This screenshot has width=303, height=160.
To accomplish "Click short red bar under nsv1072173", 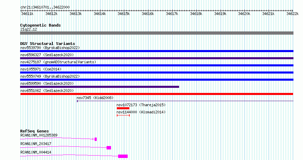I will (x=123, y=108).
